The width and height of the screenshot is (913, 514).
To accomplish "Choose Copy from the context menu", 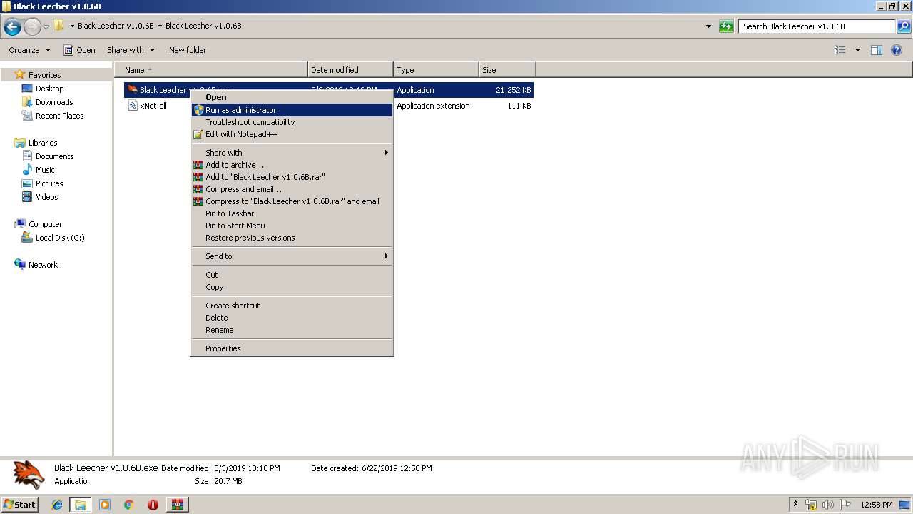I will click(x=292, y=287).
